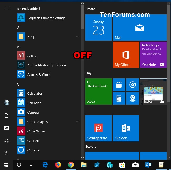Open the Sunday 23 Calendar tile
This screenshot has width=171, height=170.
(99, 28)
